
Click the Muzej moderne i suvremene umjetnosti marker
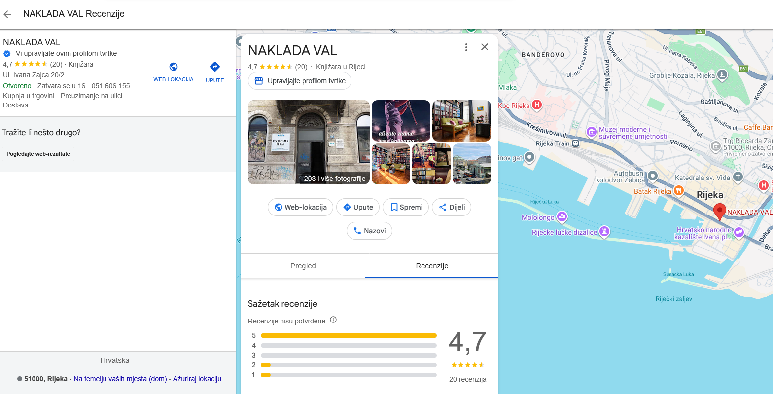click(591, 132)
